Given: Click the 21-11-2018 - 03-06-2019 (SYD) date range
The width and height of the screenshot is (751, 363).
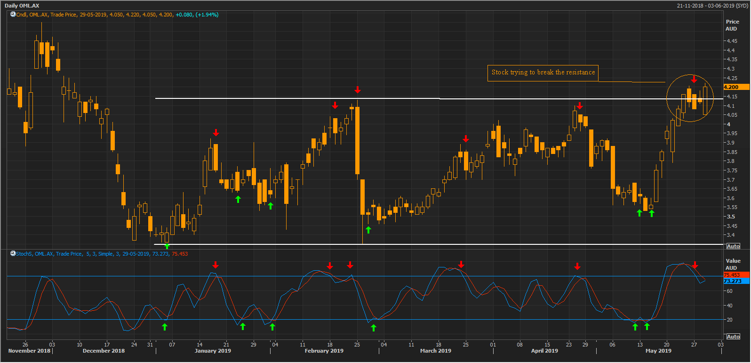Looking at the screenshot, I should pos(712,6).
